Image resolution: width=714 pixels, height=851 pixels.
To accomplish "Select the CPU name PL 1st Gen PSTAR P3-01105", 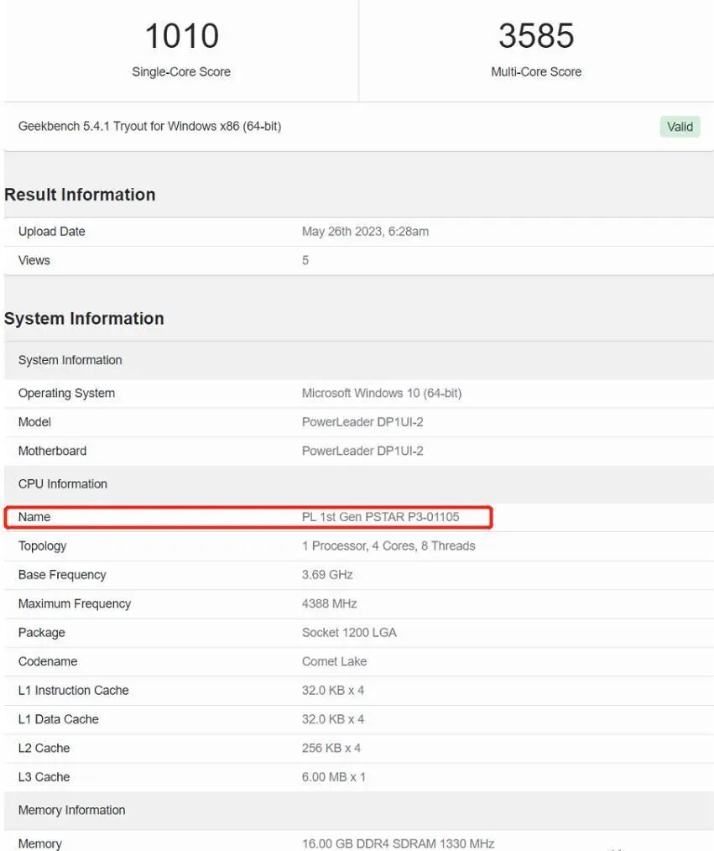I will (x=380, y=517).
